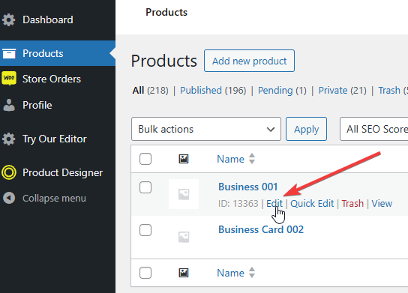Click Edit under Business 001
Viewport: 408px width, 293px height.
click(274, 203)
